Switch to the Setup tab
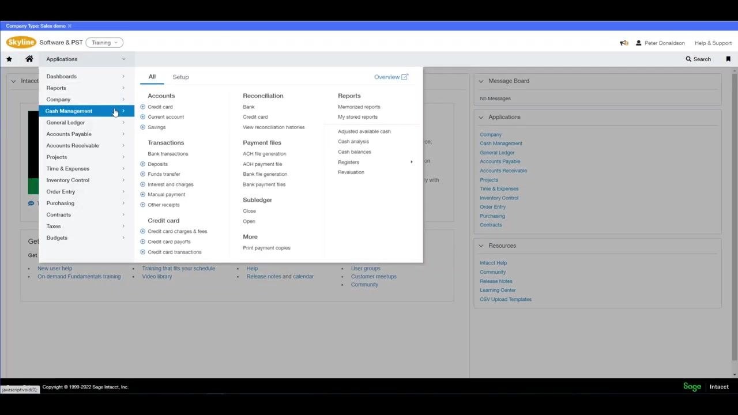The image size is (738, 415). [x=180, y=77]
